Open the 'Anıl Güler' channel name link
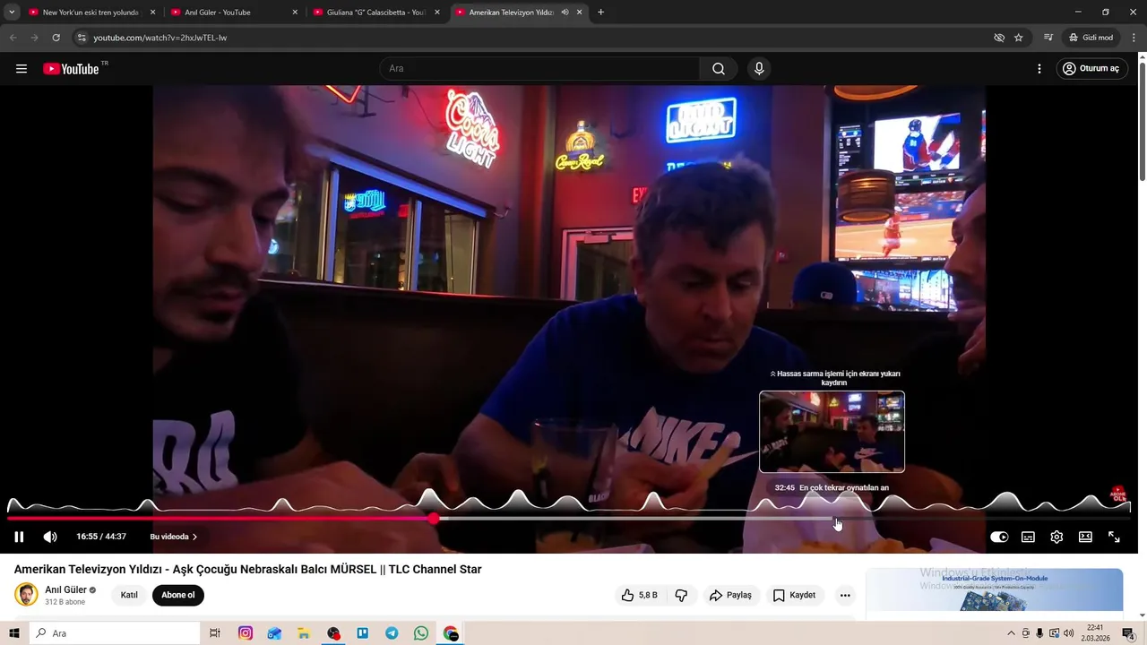This screenshot has height=645, width=1147. (x=65, y=590)
